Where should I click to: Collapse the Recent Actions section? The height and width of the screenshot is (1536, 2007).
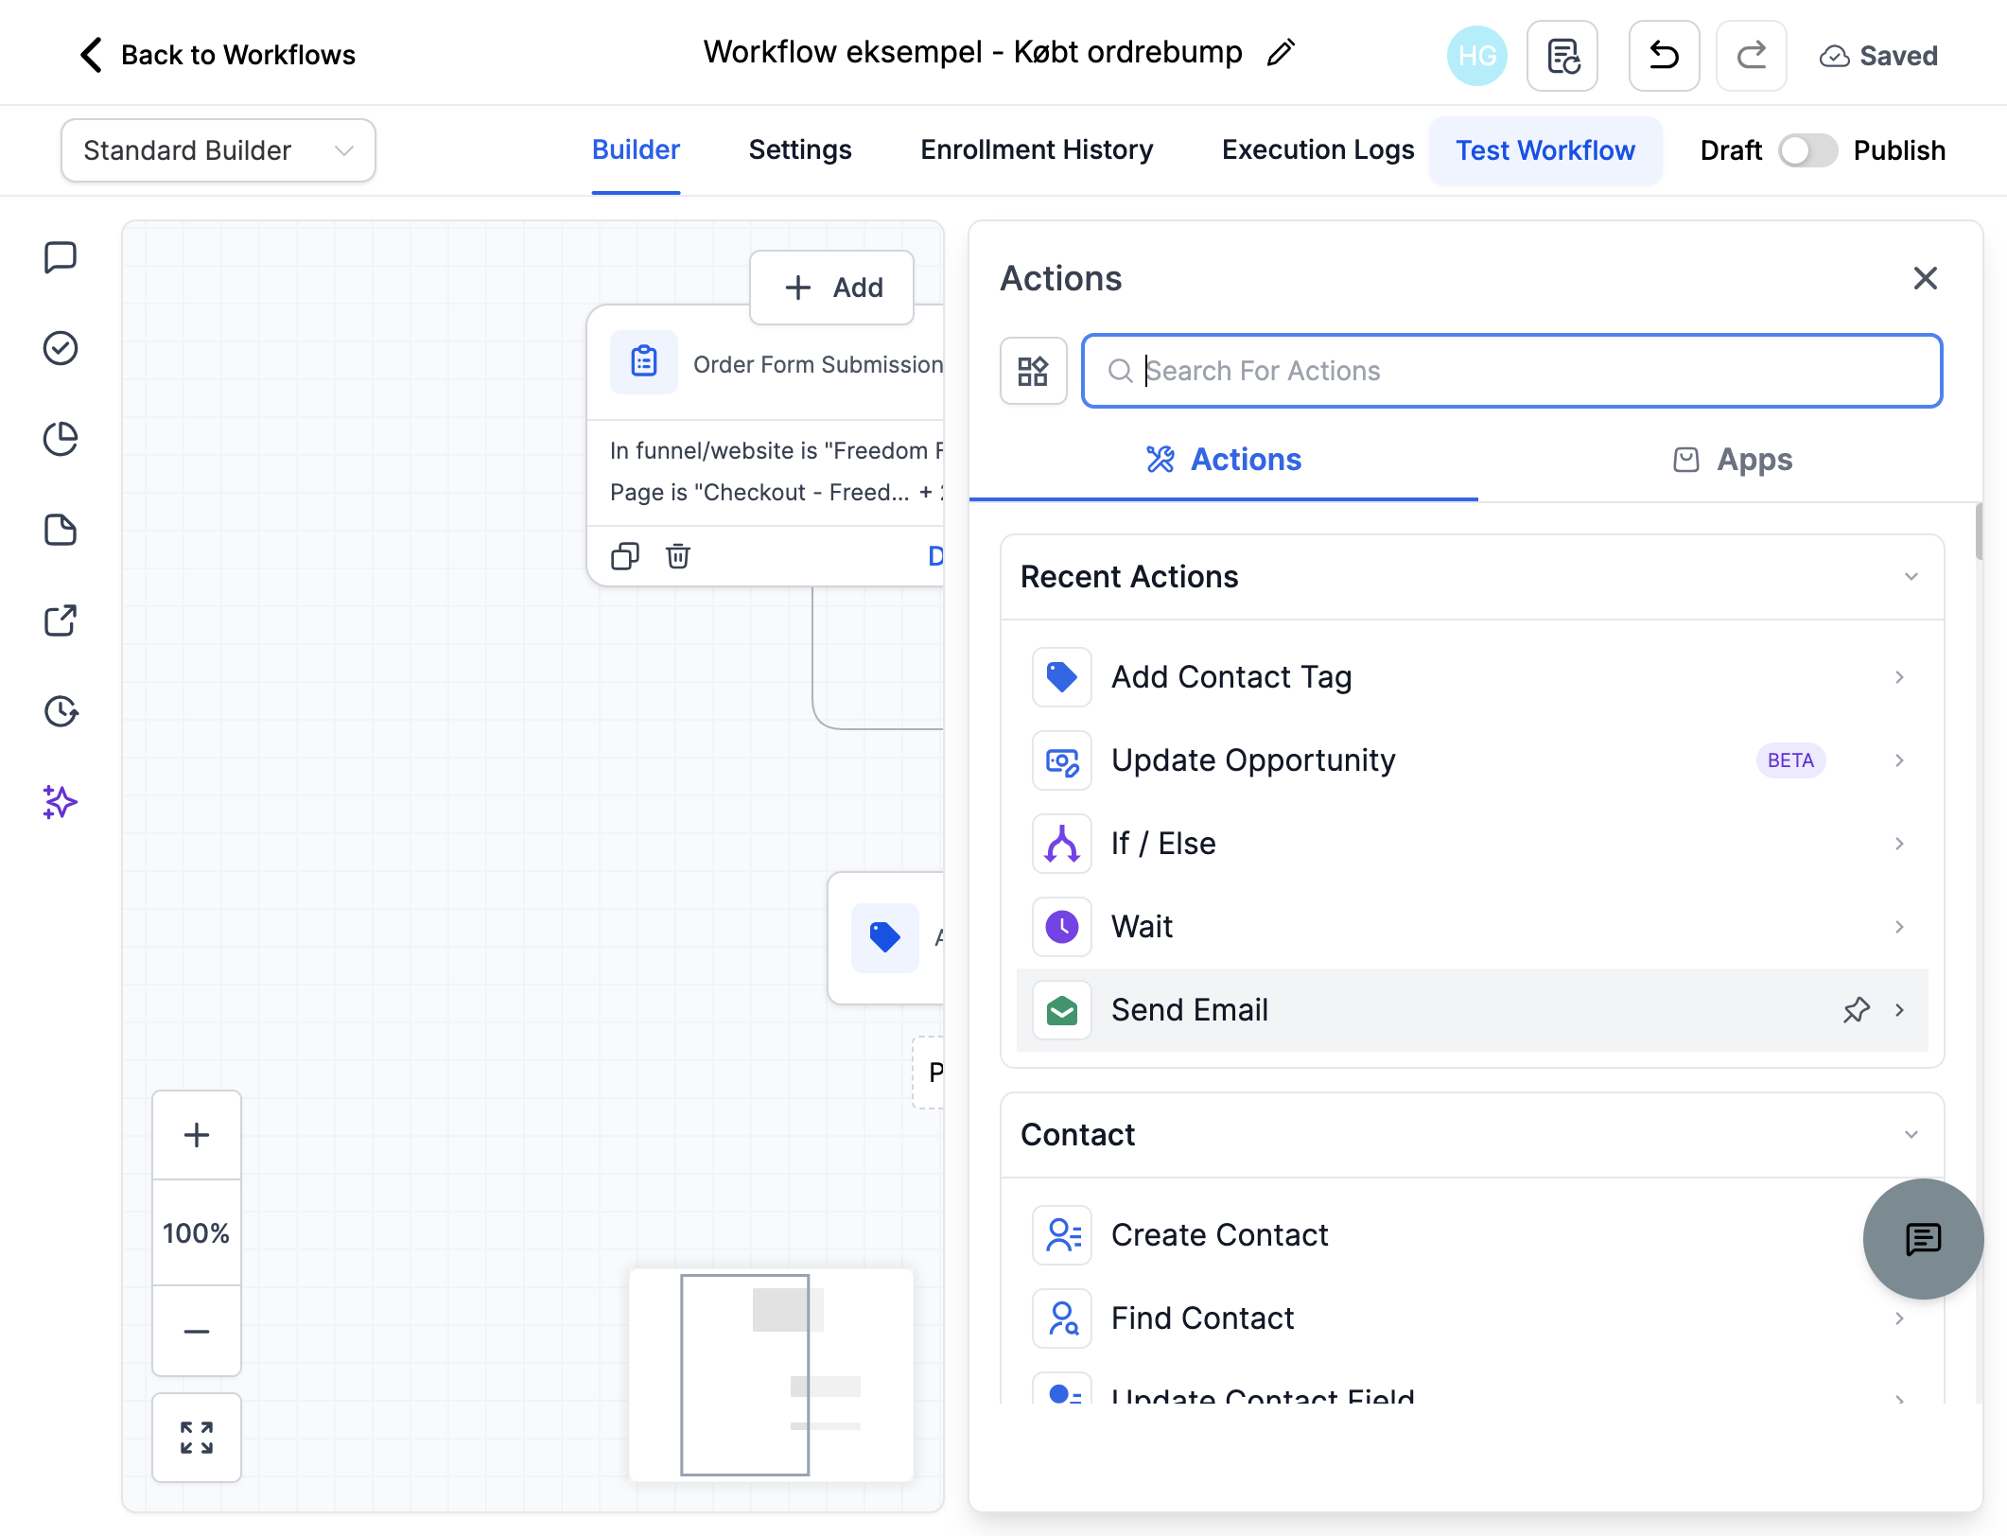[1911, 577]
